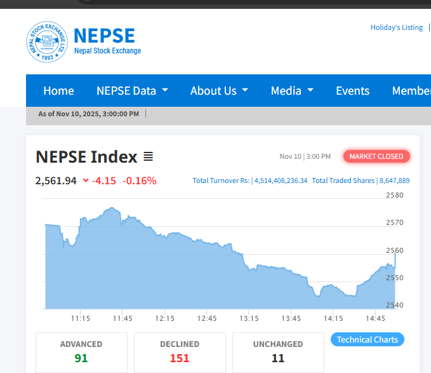Open the Holiday's Listing link

click(x=397, y=28)
